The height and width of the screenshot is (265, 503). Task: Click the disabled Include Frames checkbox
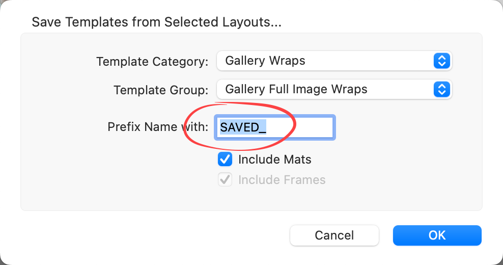coord(225,180)
